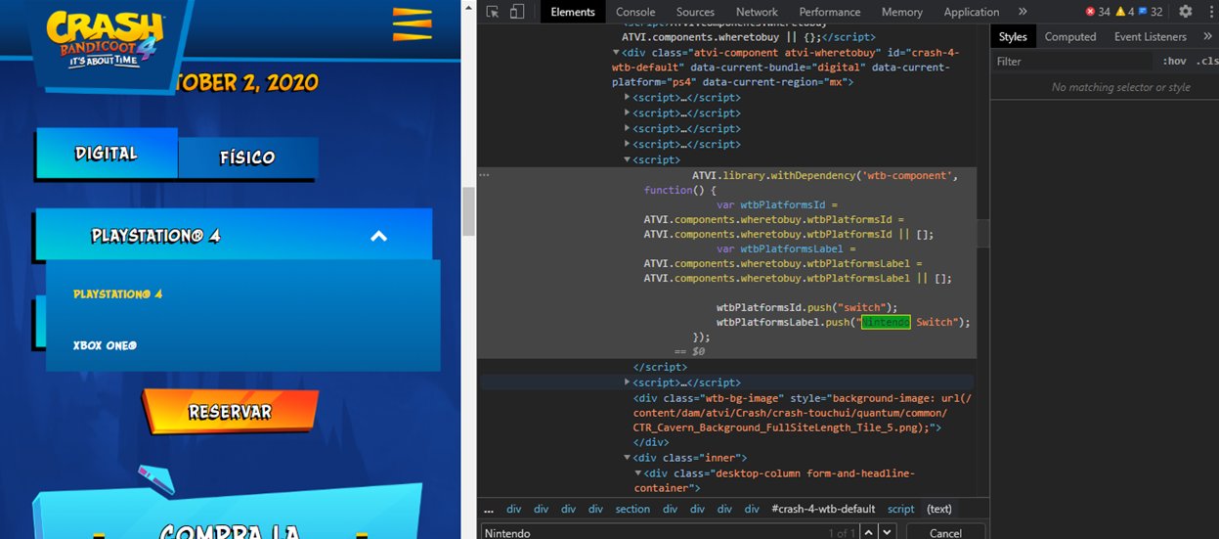Expand the div class inner node
Image resolution: width=1219 pixels, height=539 pixels.
pyautogui.click(x=629, y=458)
